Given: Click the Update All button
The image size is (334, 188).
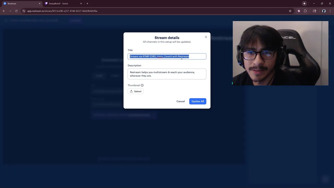Looking at the screenshot, I should [198, 101].
